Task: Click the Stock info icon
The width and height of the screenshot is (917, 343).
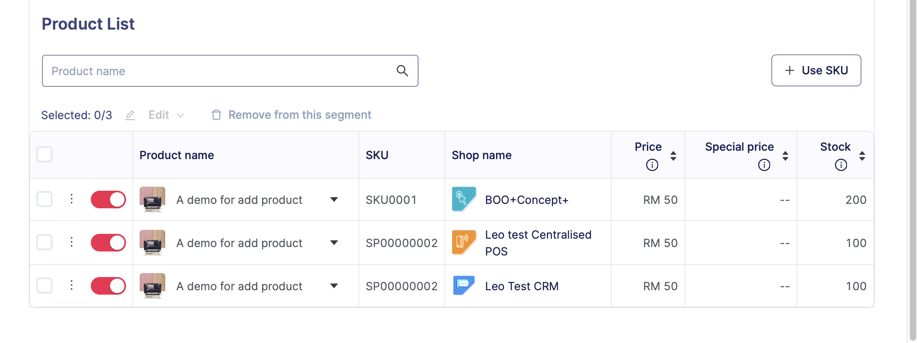Action: click(841, 165)
